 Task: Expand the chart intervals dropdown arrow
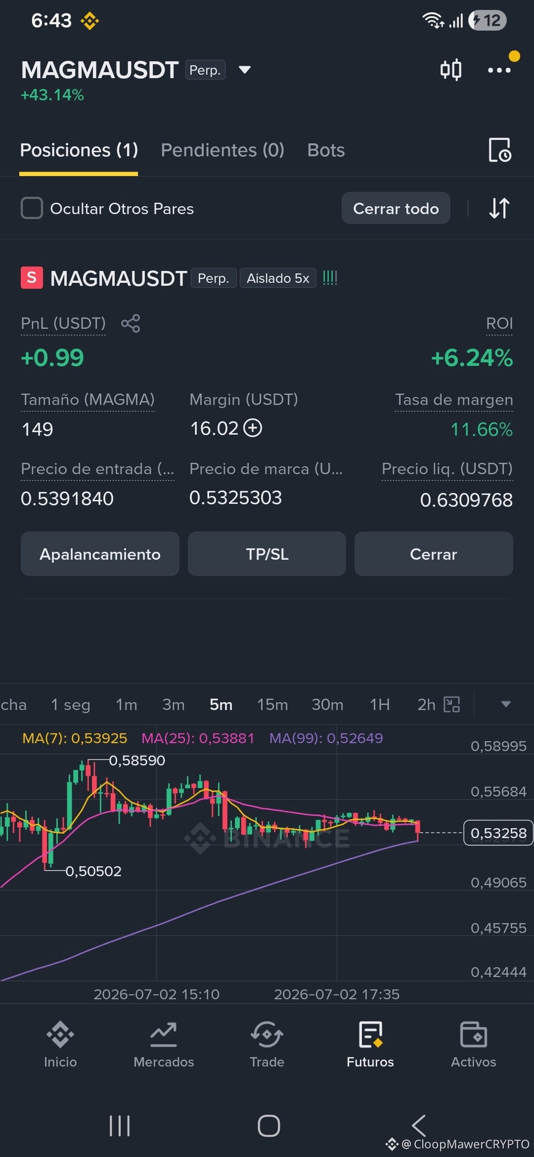point(506,704)
